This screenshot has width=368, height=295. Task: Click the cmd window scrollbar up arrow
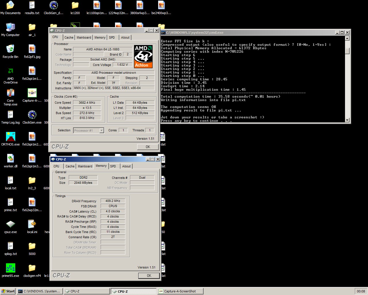tap(347, 38)
